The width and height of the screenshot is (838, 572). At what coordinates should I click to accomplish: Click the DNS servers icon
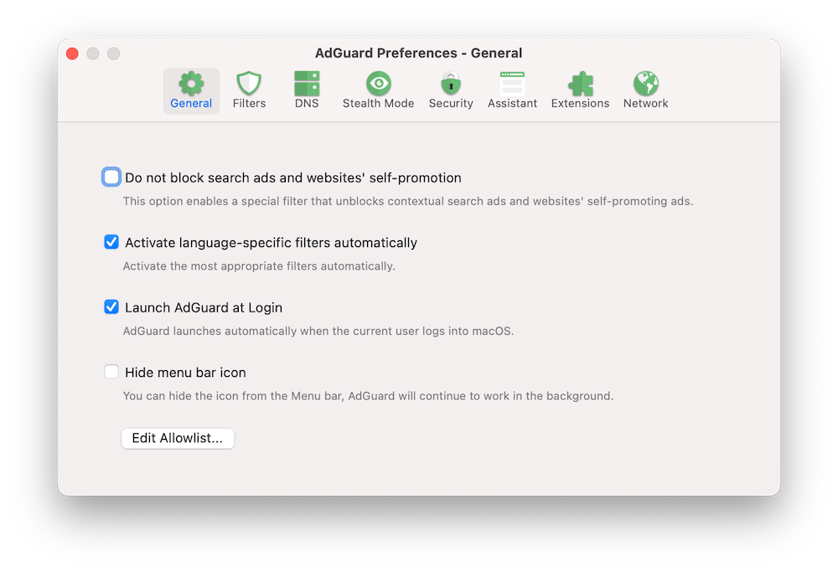coord(307,84)
